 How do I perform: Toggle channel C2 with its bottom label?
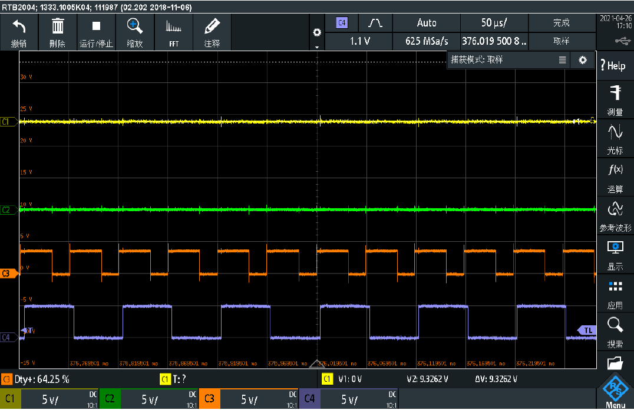(110, 399)
